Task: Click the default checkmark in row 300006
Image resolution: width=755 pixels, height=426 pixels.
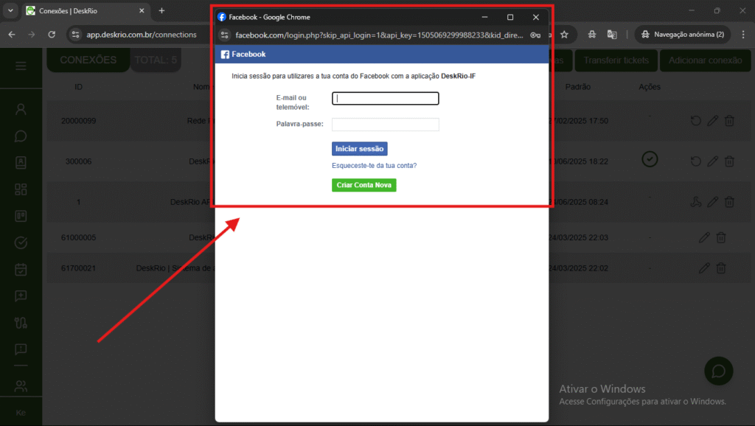Action: pyautogui.click(x=650, y=159)
